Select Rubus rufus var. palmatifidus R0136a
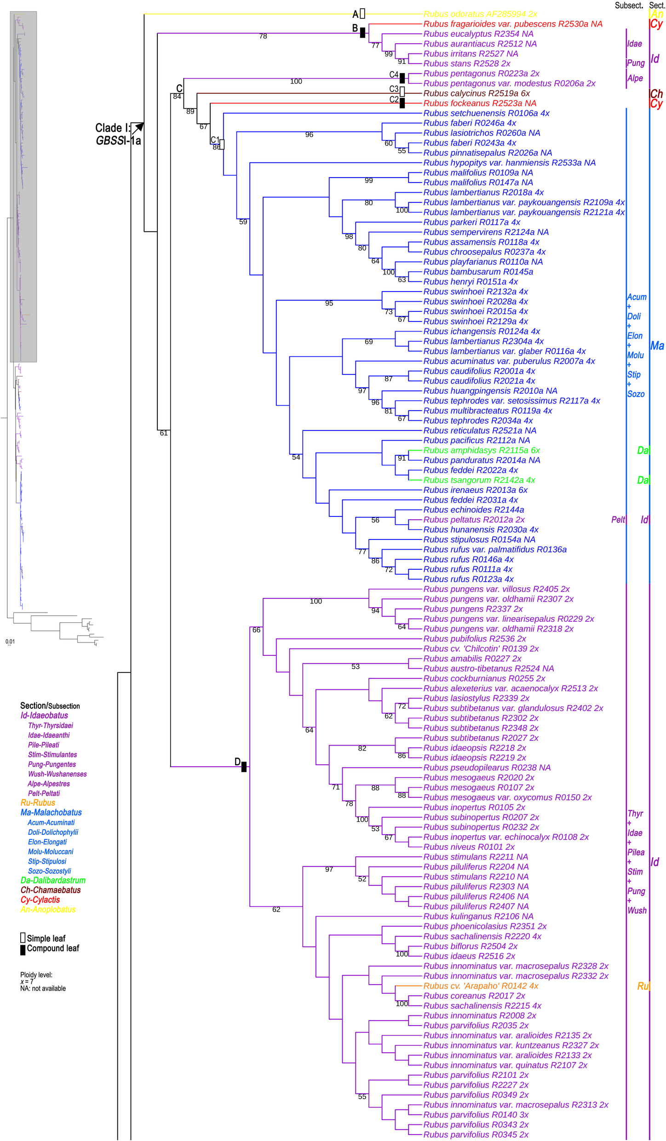The image size is (666, 1141). [495, 550]
